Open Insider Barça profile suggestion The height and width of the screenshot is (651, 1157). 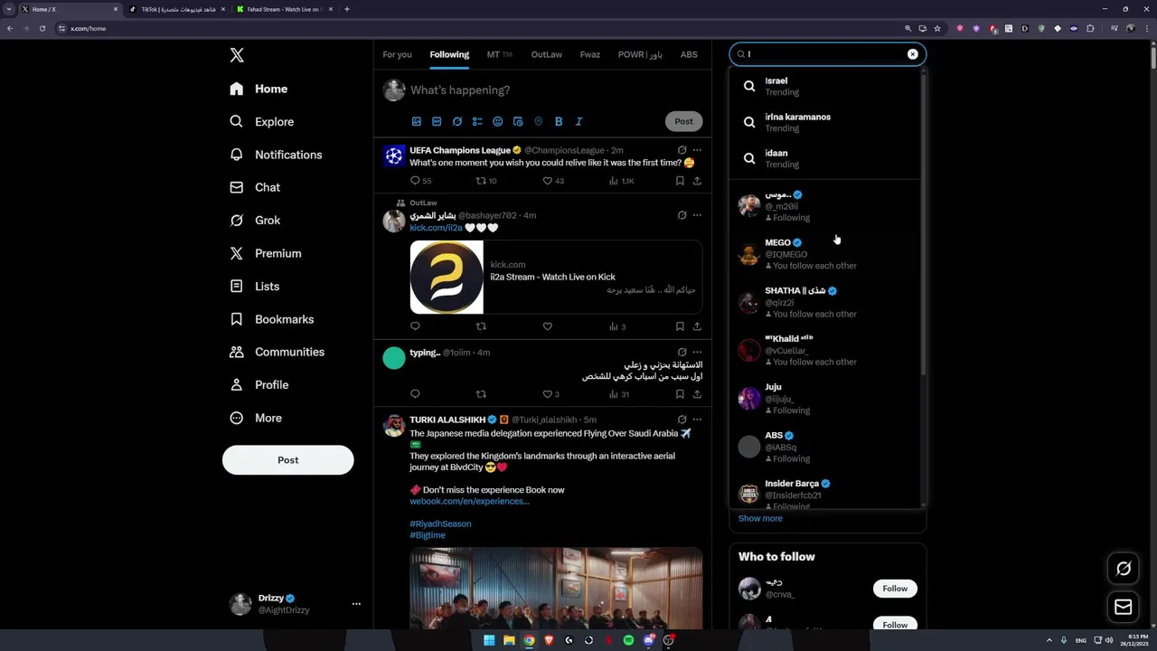click(824, 493)
